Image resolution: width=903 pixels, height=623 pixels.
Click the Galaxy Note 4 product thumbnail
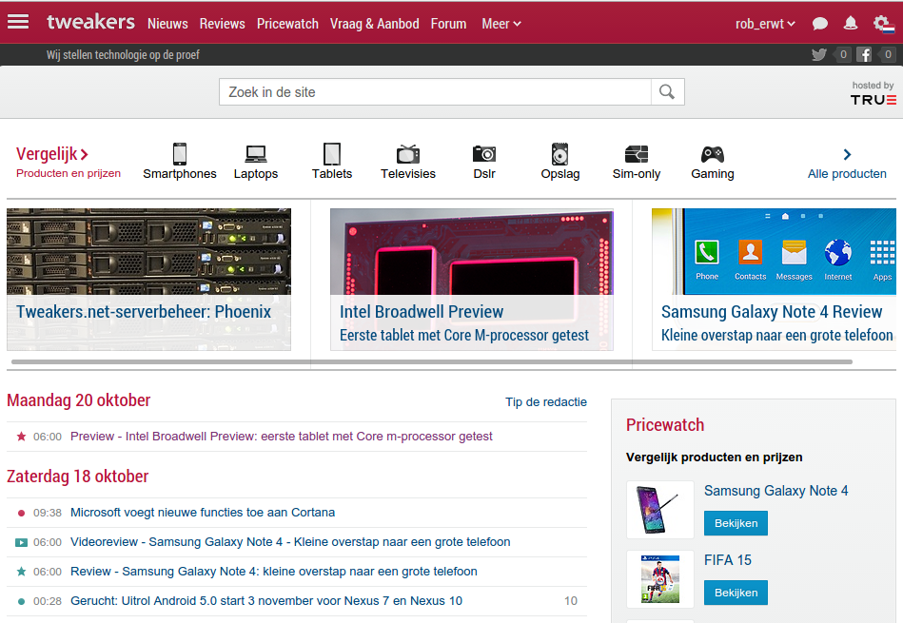[660, 510]
